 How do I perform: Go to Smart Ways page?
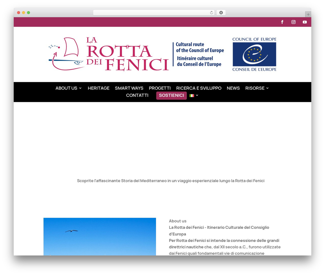click(129, 88)
